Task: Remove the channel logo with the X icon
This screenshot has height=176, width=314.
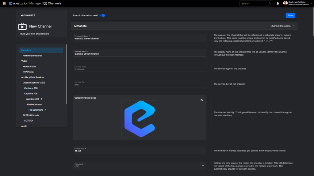Action: coord(201,100)
